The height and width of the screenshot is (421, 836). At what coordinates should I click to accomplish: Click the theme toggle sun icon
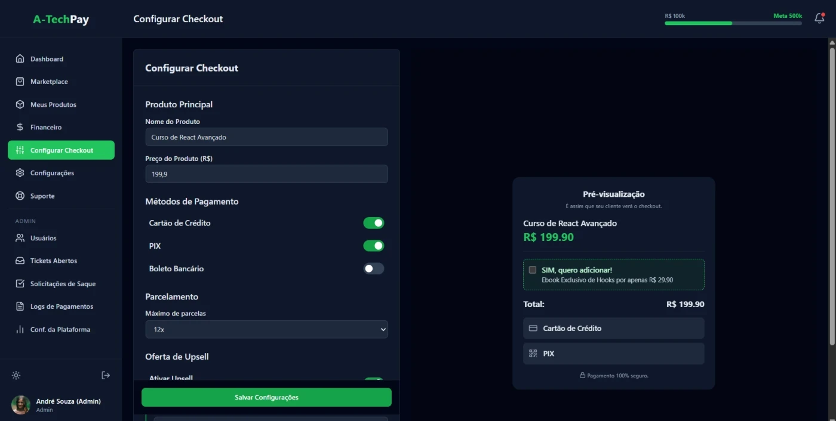point(16,375)
